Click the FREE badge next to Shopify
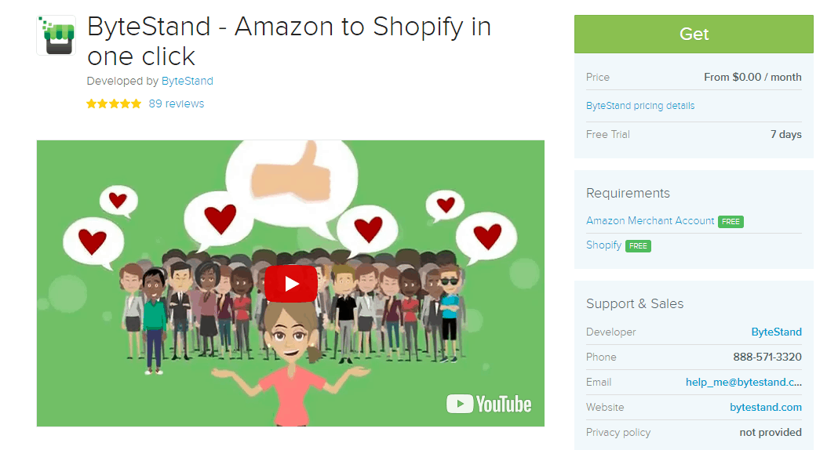 (638, 246)
